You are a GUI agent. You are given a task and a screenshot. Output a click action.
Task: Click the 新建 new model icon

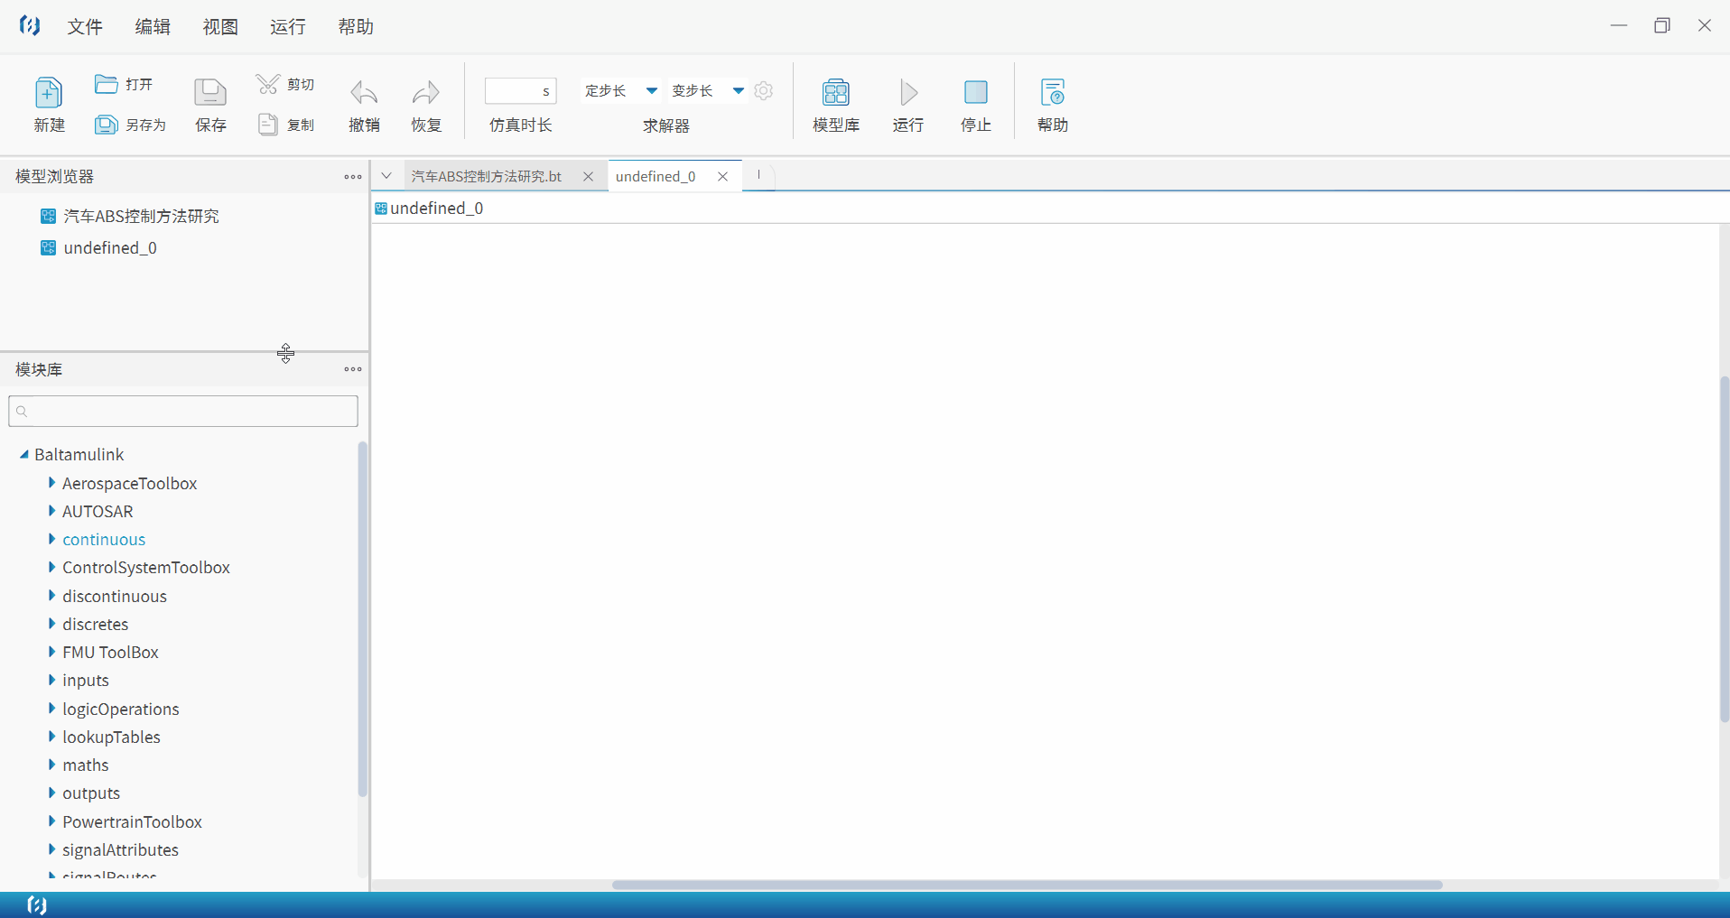49,93
